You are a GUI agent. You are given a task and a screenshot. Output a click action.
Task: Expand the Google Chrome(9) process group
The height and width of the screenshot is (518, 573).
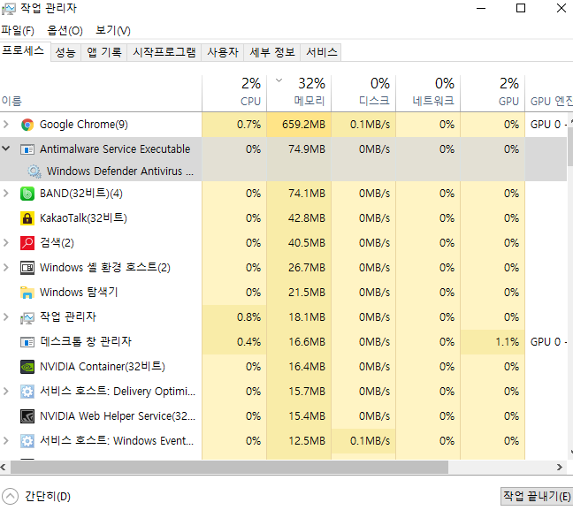point(6,125)
